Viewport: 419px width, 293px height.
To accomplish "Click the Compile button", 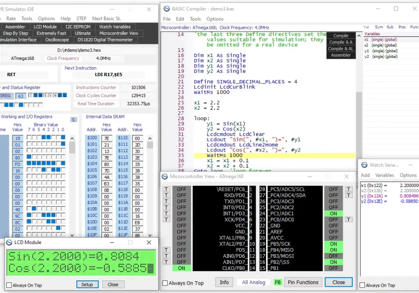I will (x=341, y=36).
